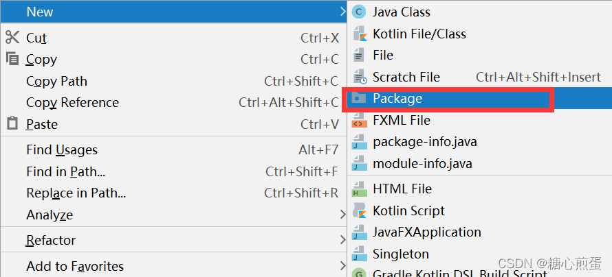Expand the Analyze submenu arrow
Screen dimensions: 612x277
342,215
